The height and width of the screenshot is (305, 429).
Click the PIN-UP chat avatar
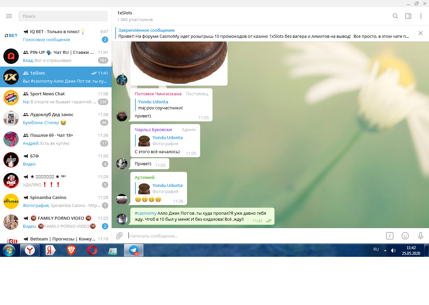(11, 56)
